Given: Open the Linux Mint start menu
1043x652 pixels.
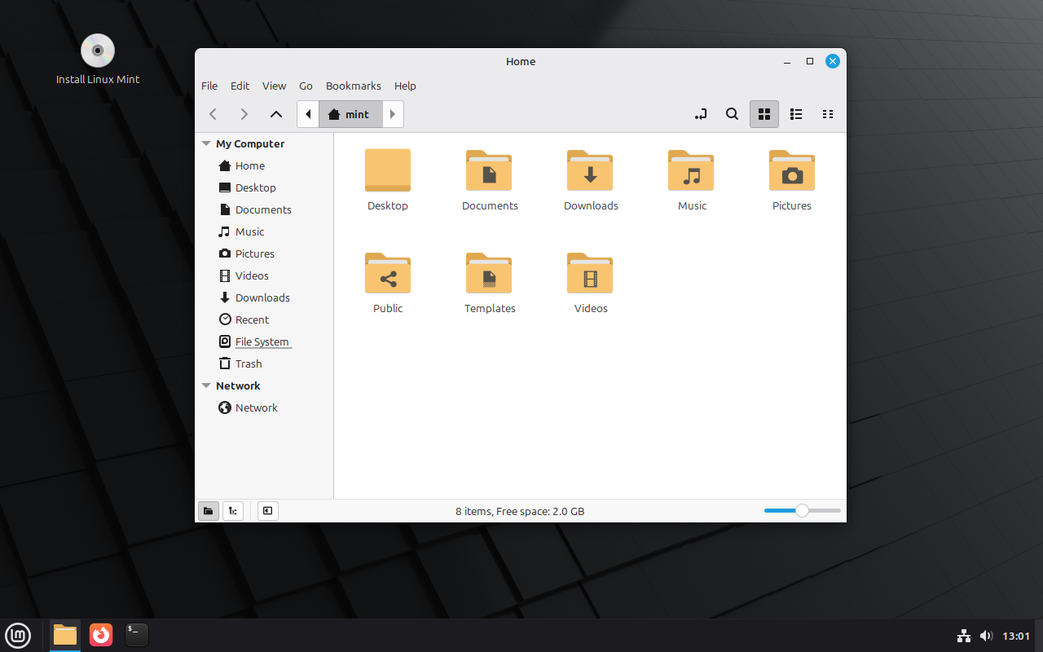Looking at the screenshot, I should click(x=18, y=635).
